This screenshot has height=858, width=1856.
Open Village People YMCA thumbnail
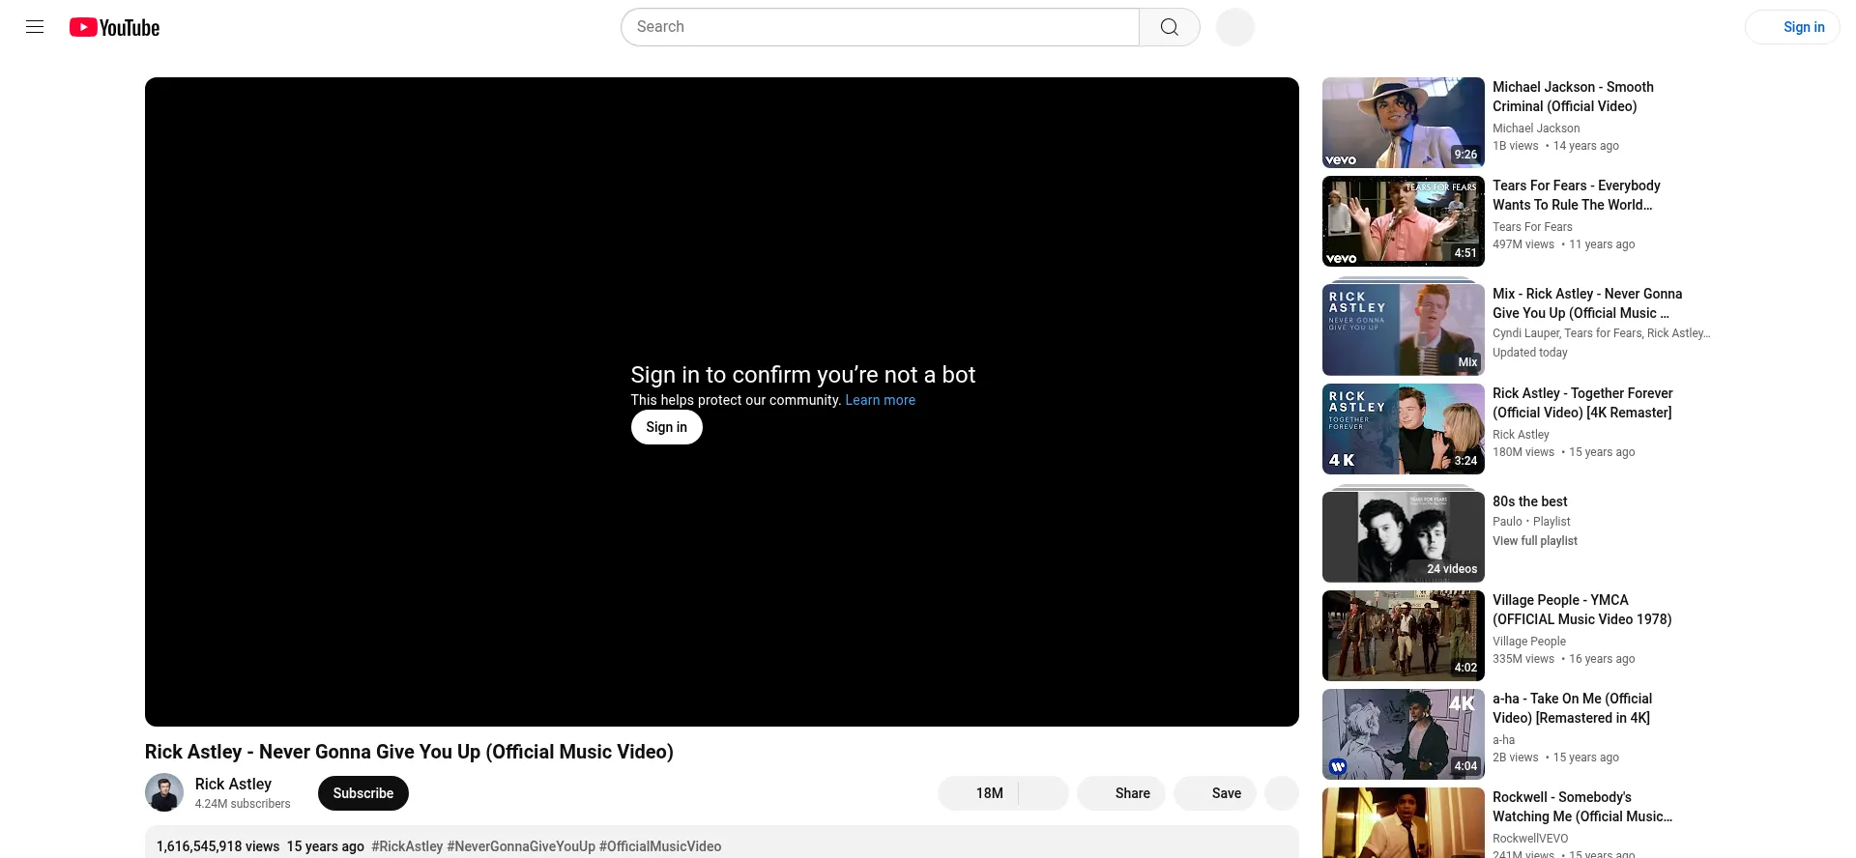pos(1404,636)
